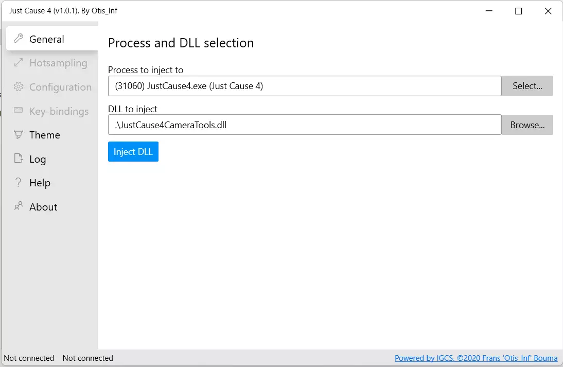Focus the DLL to inject path field
Screen dimensions: 563x367
(x=305, y=125)
